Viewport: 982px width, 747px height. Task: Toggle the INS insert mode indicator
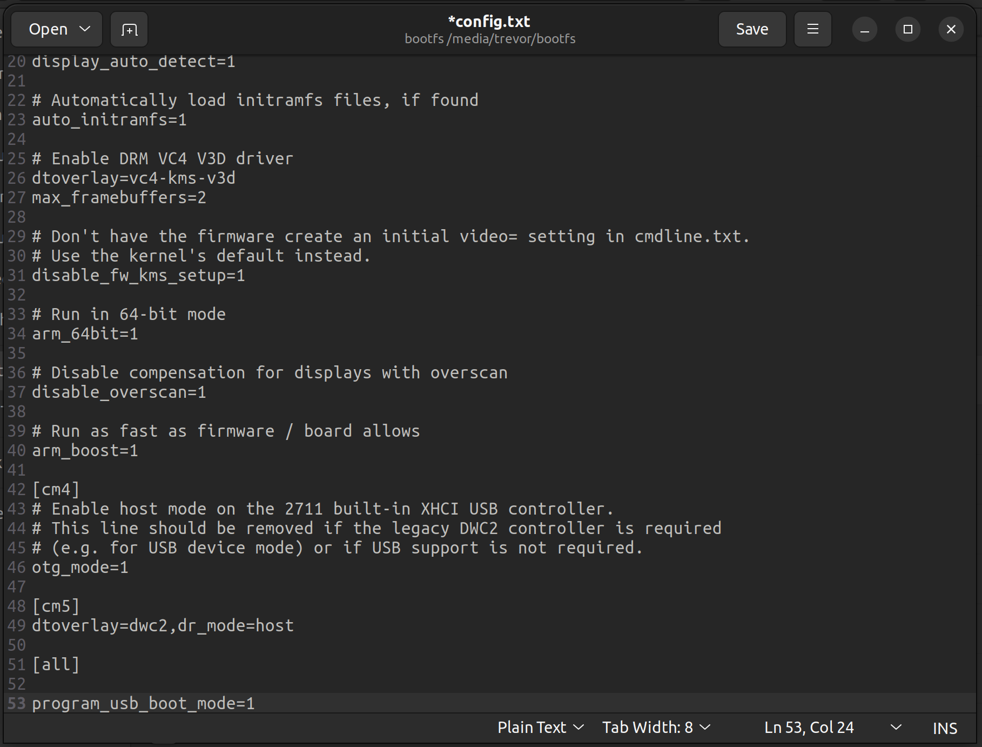(945, 728)
